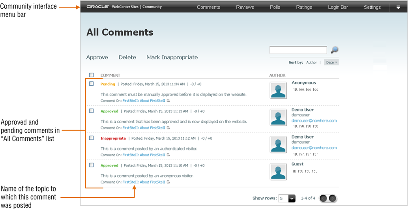Open page icon next to 11:13 AM comment's topic link
The height and width of the screenshot is (210, 408).
168,128
